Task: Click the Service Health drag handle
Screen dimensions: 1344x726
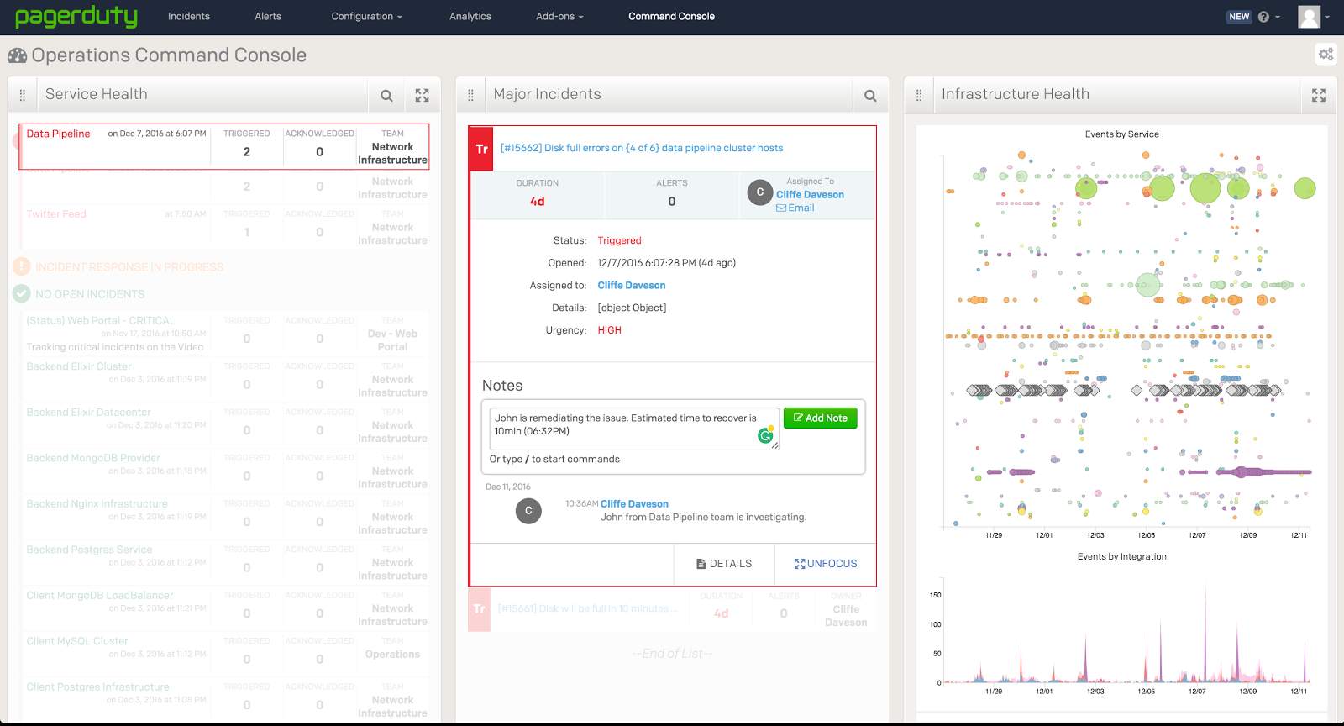Action: pos(23,96)
